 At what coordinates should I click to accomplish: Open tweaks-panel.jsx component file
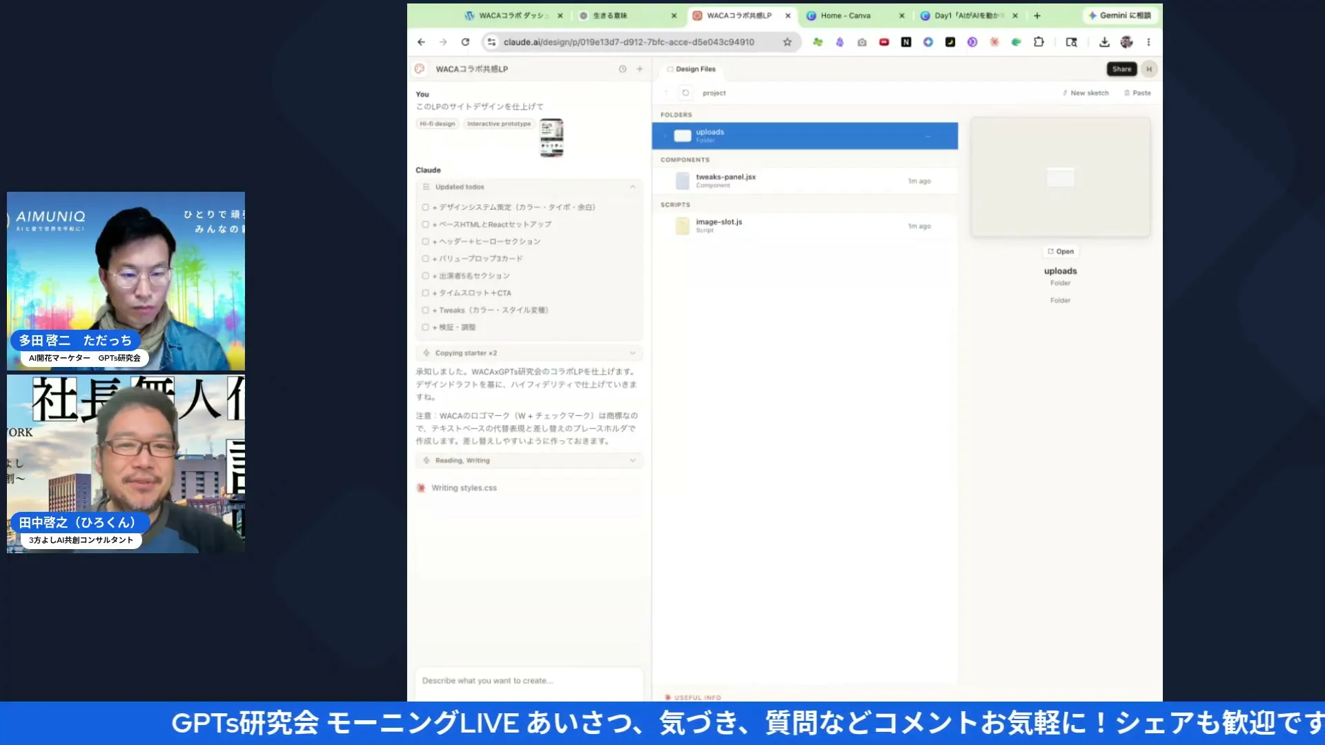click(805, 181)
